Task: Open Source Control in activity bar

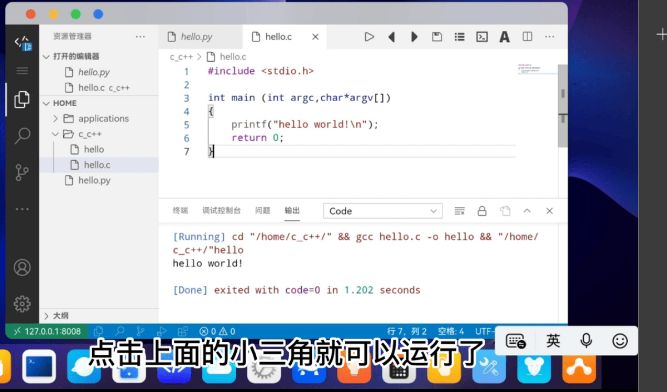Action: [x=22, y=172]
